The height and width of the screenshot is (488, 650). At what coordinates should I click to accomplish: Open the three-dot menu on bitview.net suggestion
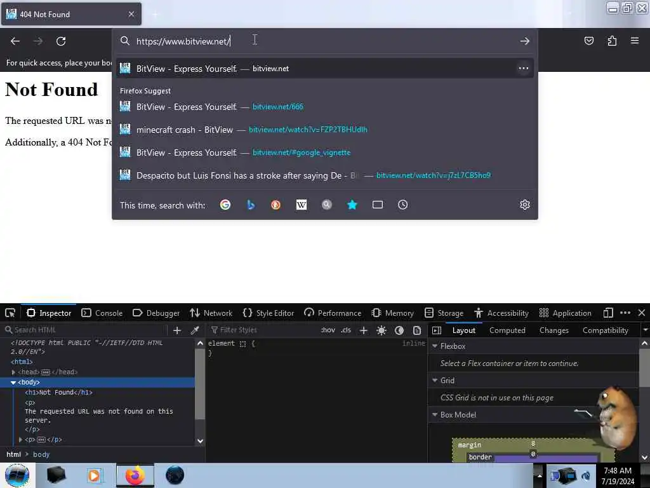[523, 68]
